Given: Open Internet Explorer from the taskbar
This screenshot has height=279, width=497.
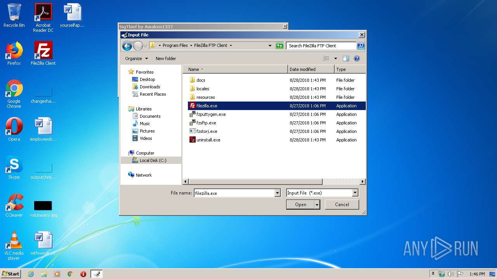Looking at the screenshot, I should pos(31,274).
